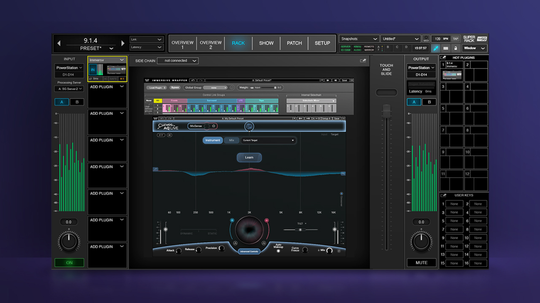Click the MIDI indicator icon
This screenshot has height=303, width=540.
pos(426,39)
